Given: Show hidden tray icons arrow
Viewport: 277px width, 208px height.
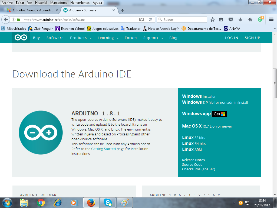Looking at the screenshot, I should (234, 203).
